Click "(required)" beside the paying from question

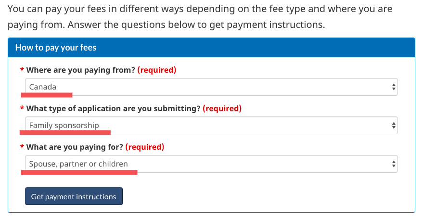coord(157,70)
